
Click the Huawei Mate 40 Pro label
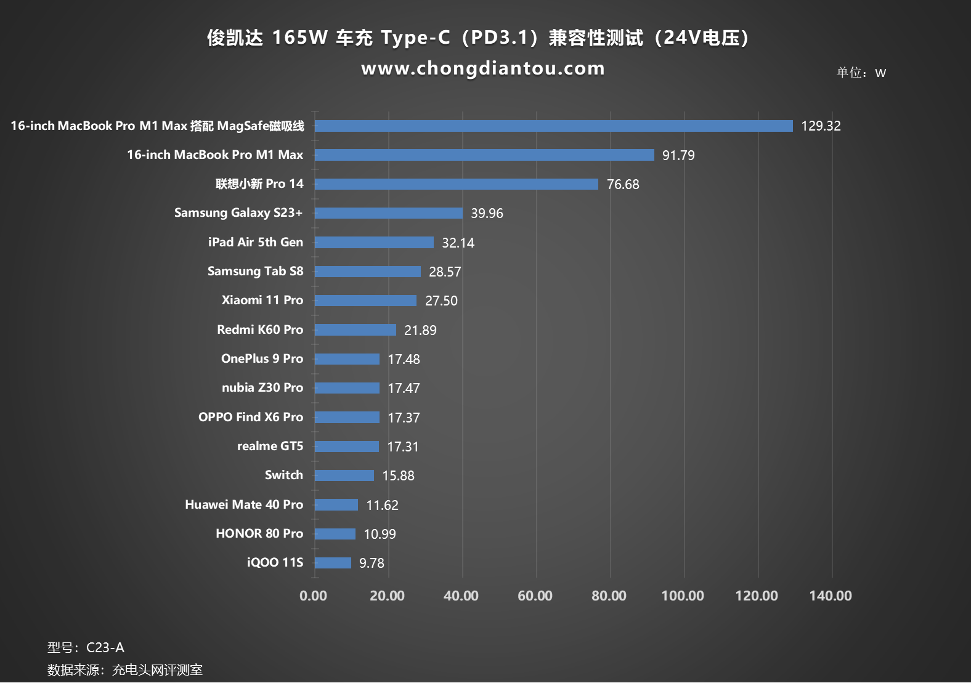pos(244,505)
